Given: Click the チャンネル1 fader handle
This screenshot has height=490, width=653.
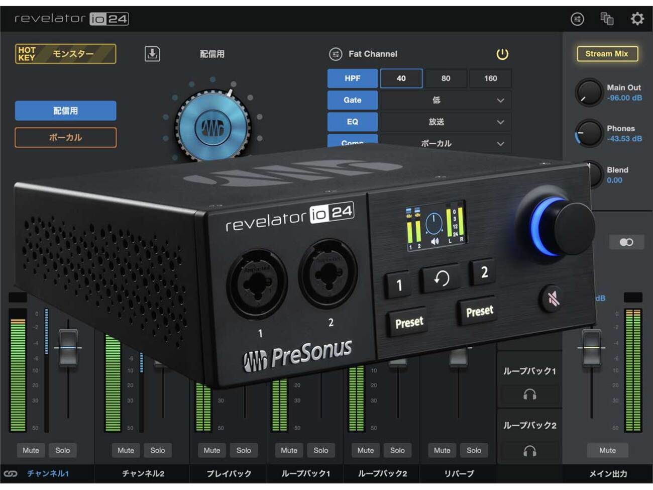Looking at the screenshot, I should coord(68,347).
